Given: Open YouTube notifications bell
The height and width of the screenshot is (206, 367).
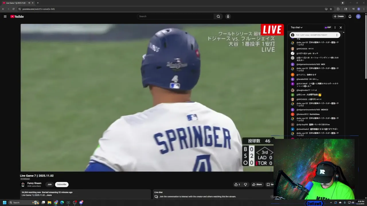Looking at the screenshot, I should (x=350, y=16).
